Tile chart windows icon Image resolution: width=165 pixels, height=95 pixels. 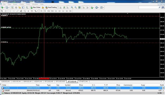point(79,7)
